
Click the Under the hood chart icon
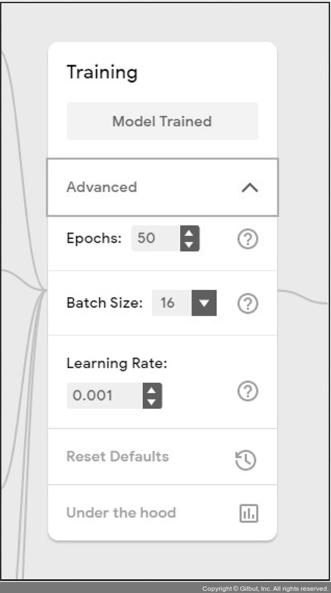(248, 514)
